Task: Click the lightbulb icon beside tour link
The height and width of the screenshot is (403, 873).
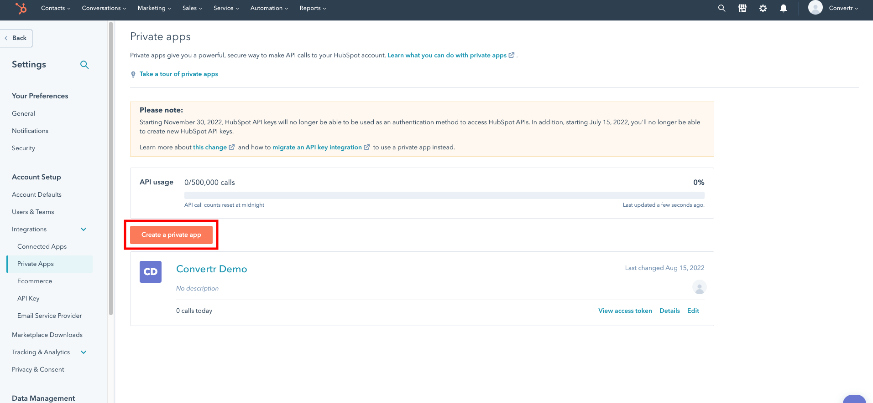Action: (133, 74)
